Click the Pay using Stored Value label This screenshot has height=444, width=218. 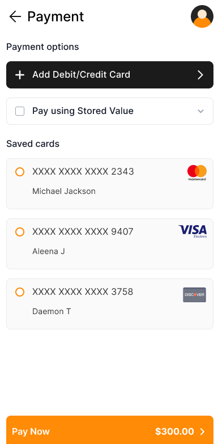coord(83,111)
